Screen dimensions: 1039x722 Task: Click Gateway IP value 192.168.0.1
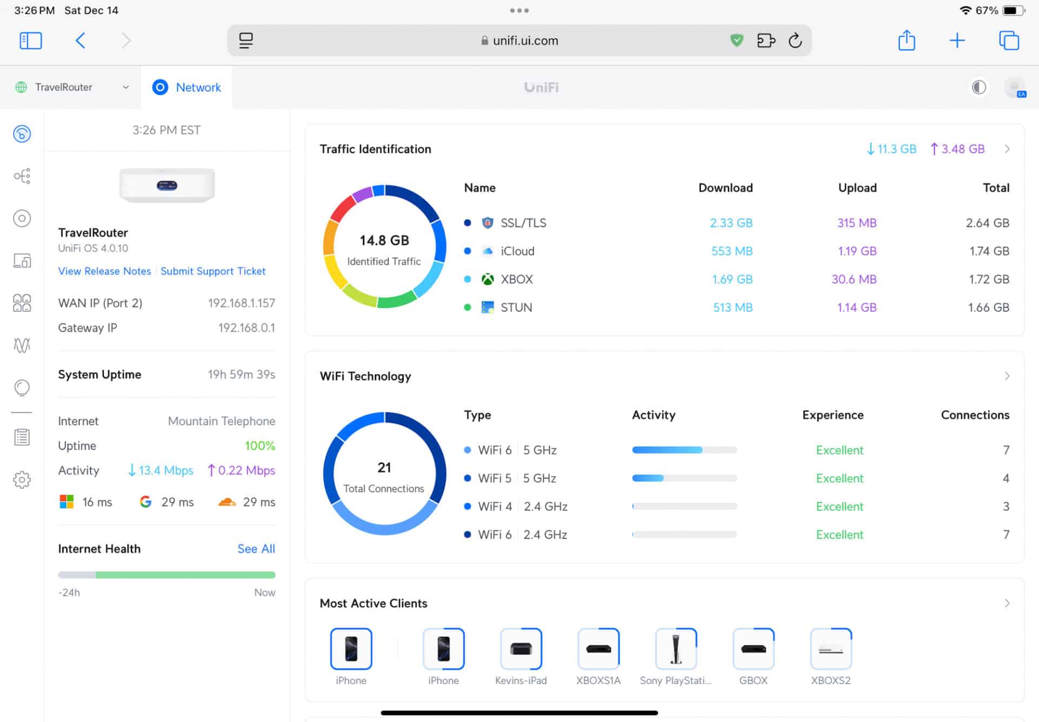pos(246,327)
